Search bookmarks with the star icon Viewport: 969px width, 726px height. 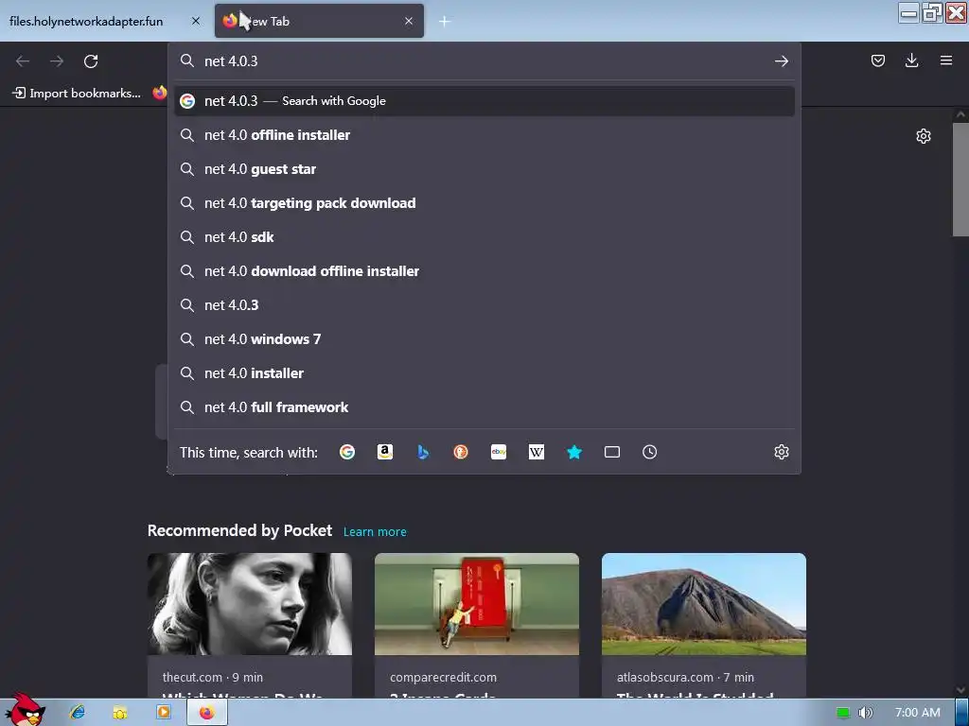[x=574, y=452]
